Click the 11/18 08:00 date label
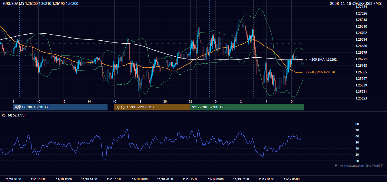 click(x=13, y=179)
